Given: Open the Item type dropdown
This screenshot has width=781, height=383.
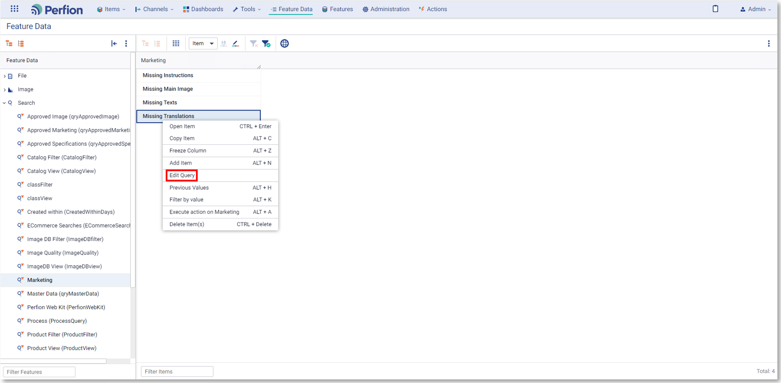Looking at the screenshot, I should pos(203,44).
